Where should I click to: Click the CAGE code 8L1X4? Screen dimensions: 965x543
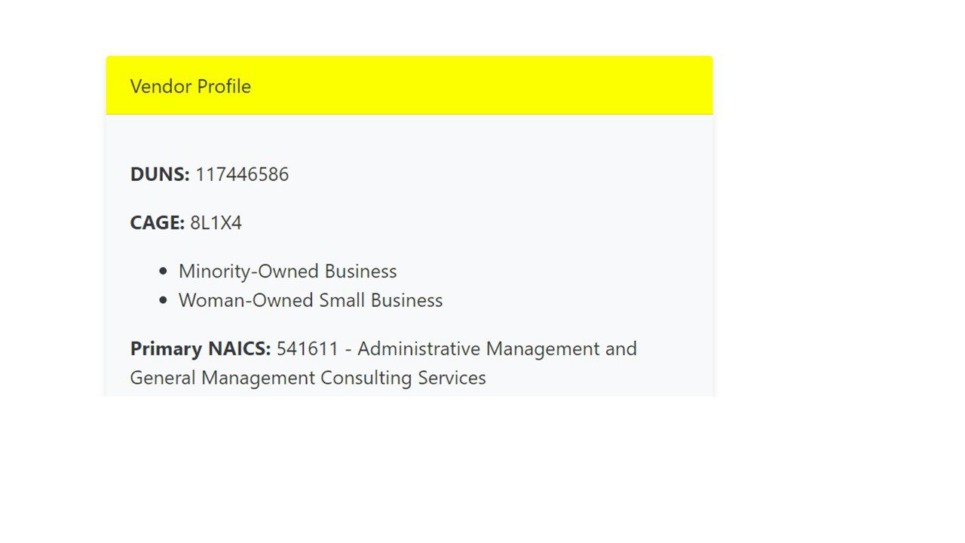pos(216,222)
